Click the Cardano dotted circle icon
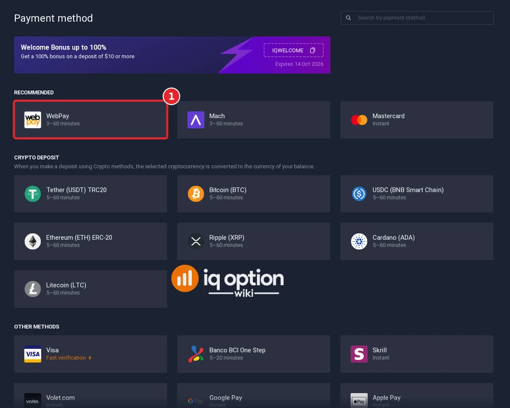 click(359, 241)
